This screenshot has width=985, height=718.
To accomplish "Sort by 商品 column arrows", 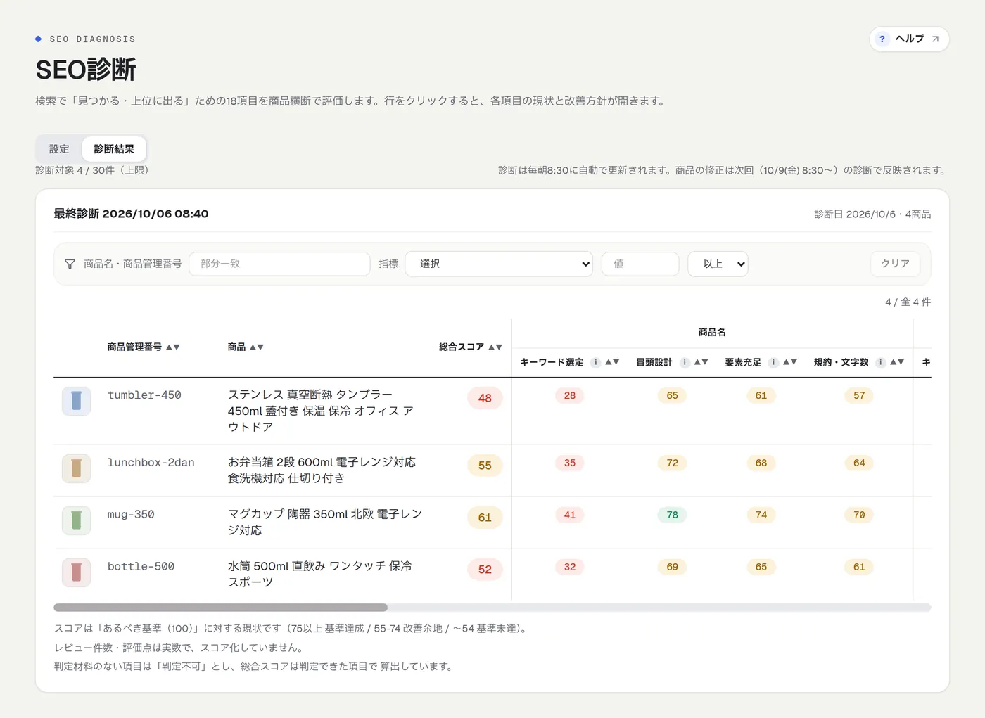I will click(257, 347).
